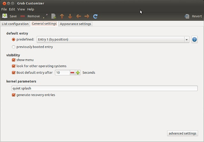Select the predefined radio button
204x142 pixels.
(x=13, y=39)
